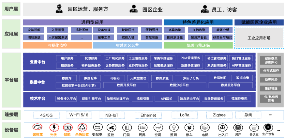Select the 生产设备 gear icon

point(268,127)
